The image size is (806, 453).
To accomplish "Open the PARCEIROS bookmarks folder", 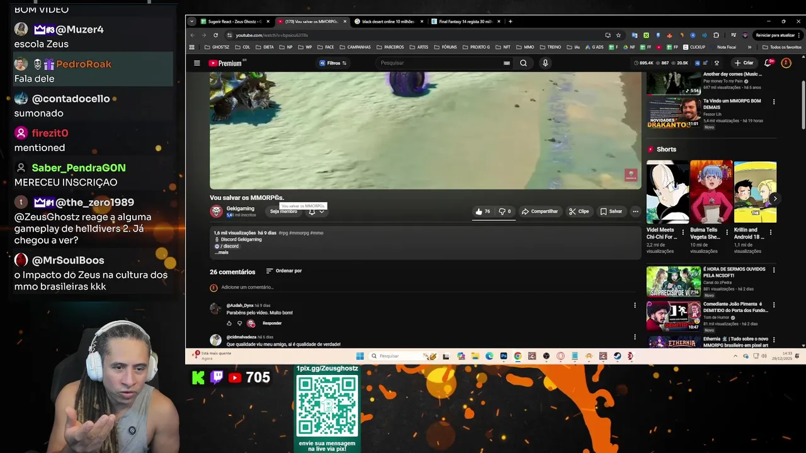I will point(390,47).
